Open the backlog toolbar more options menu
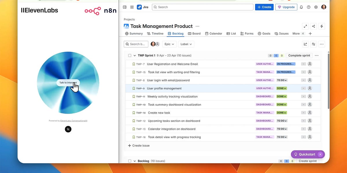This screenshot has height=173, width=347. (322, 44)
